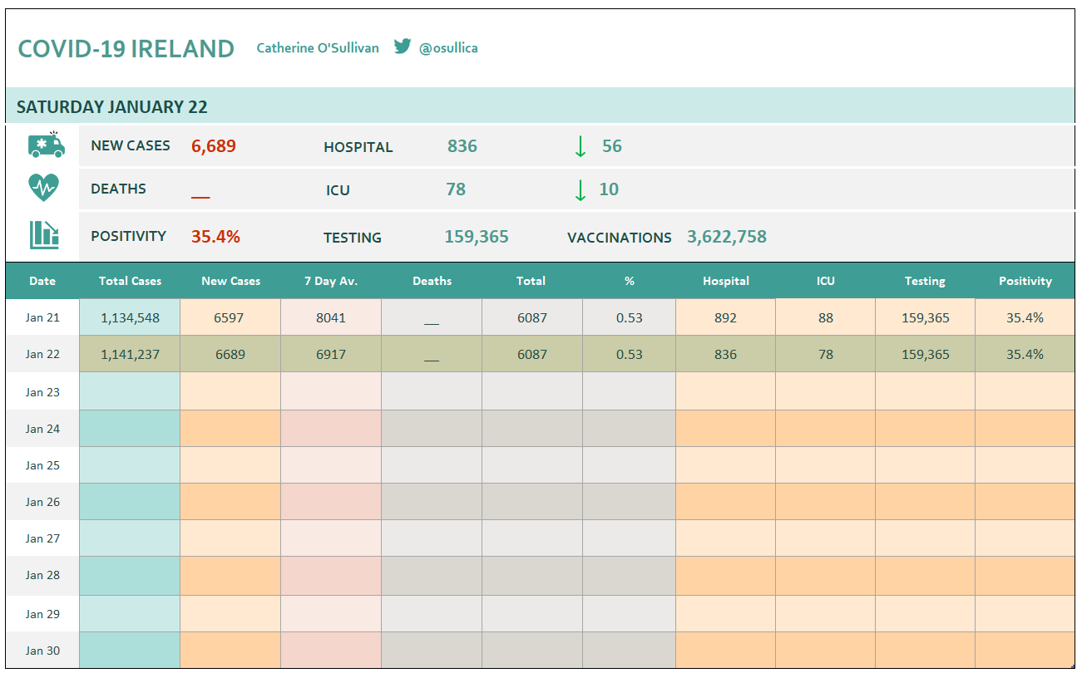Click the Jan 22 total cases cell 1,141,237
Viewport: 1082px width, 673px height.
(130, 354)
